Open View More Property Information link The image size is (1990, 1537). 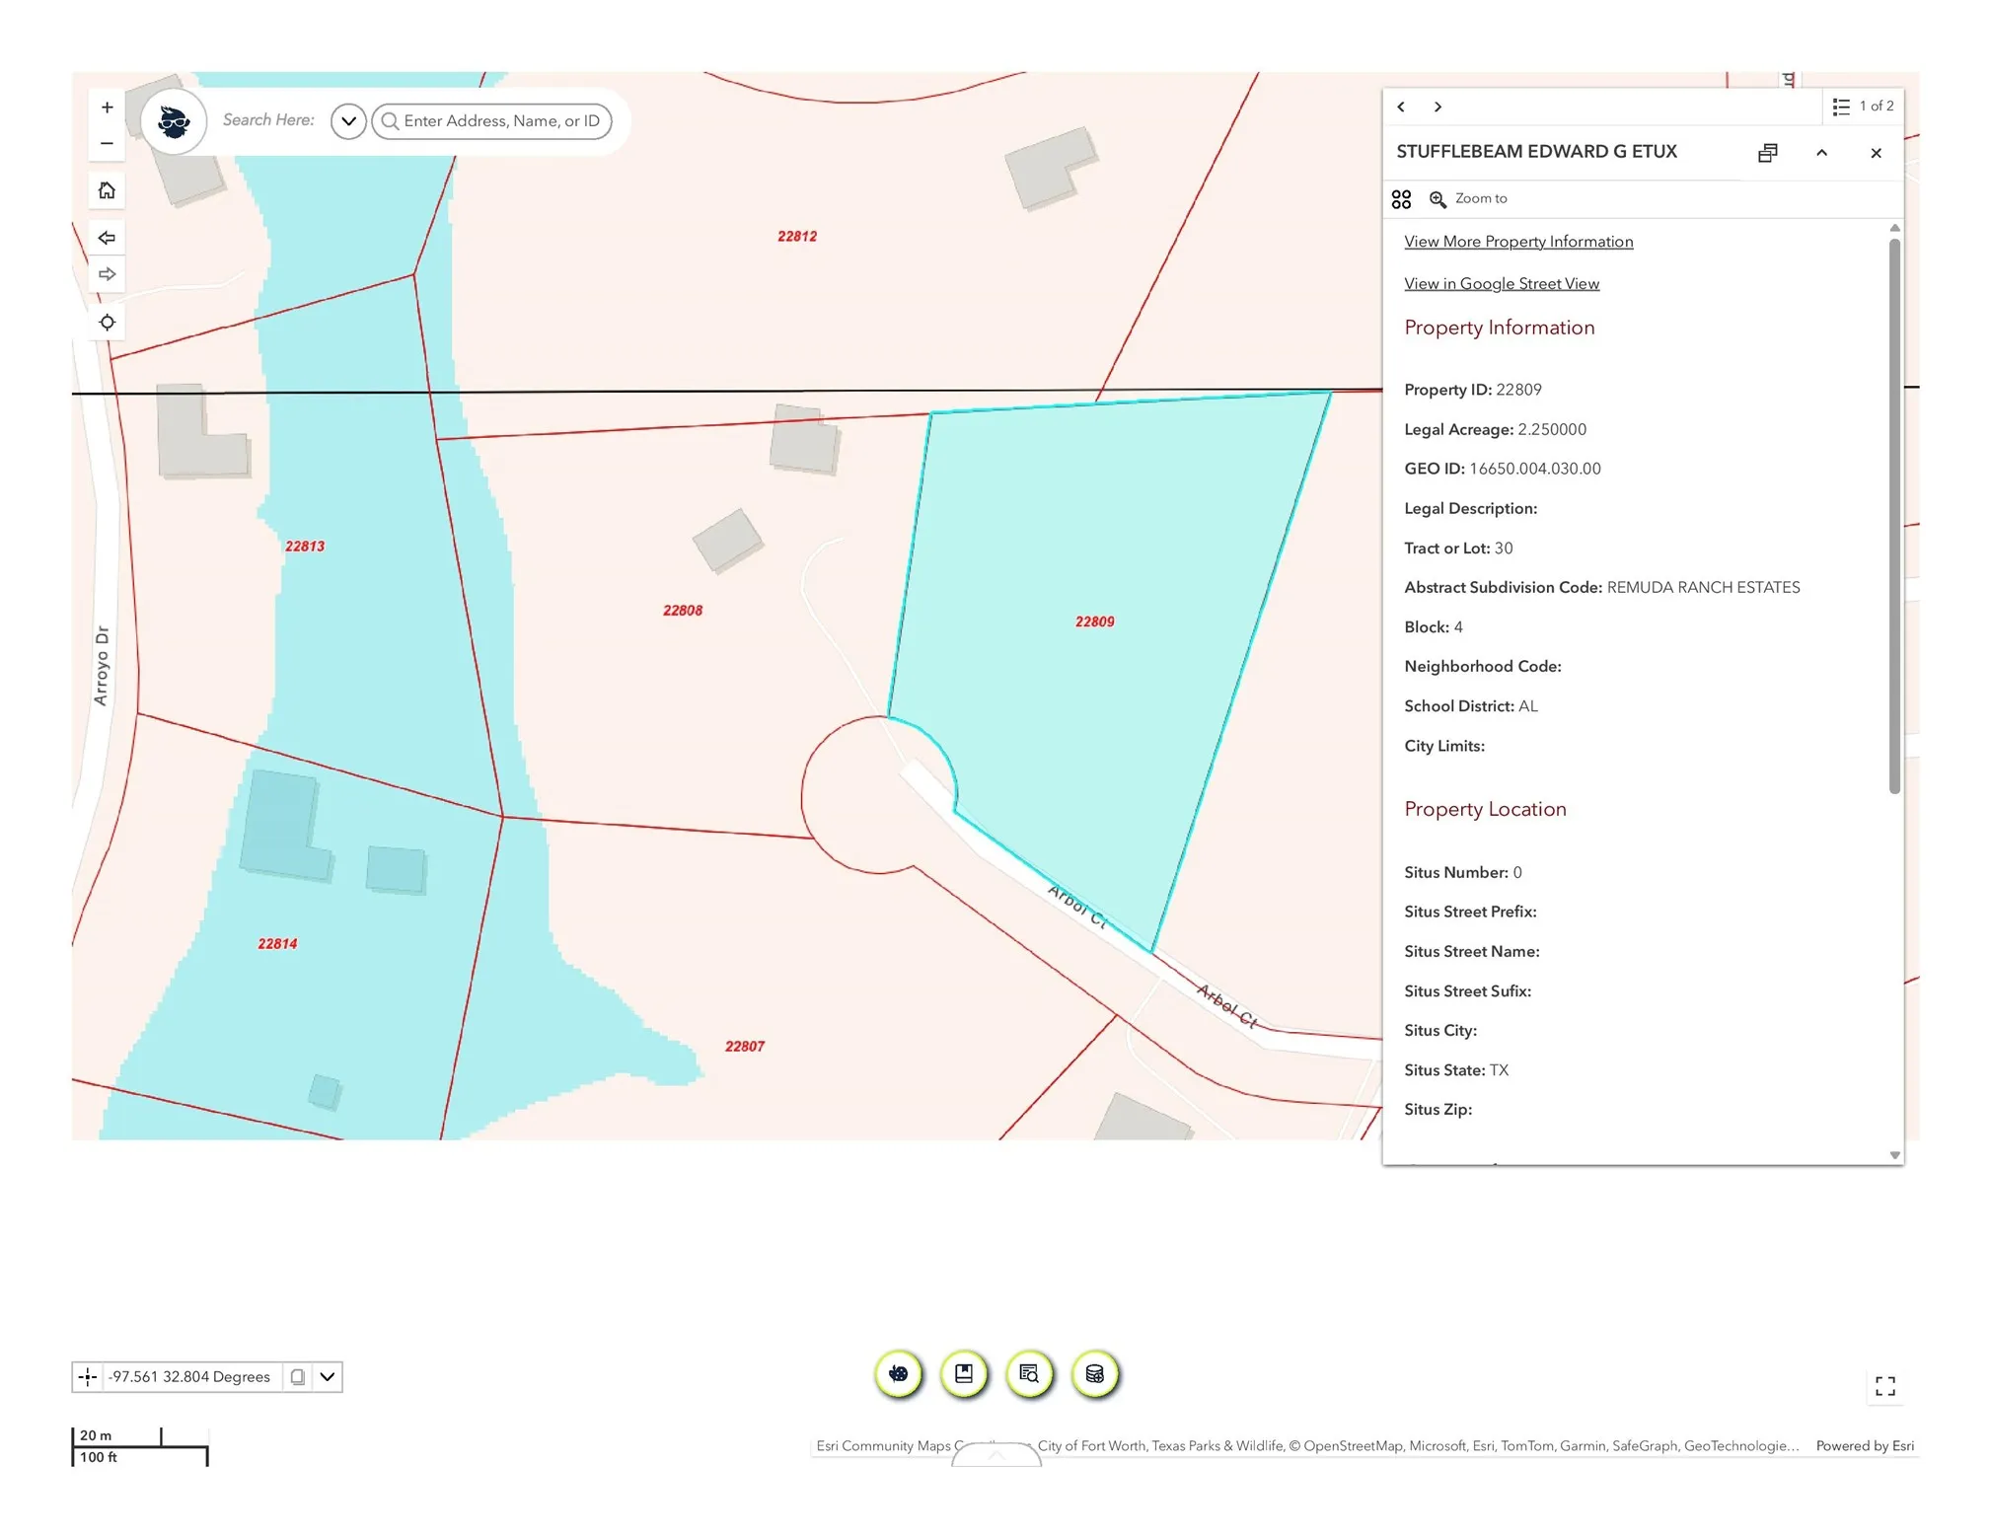[1517, 242]
